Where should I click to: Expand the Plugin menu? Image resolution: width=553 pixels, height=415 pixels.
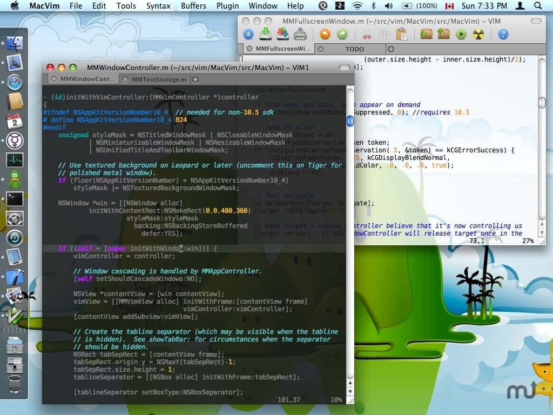click(x=227, y=6)
